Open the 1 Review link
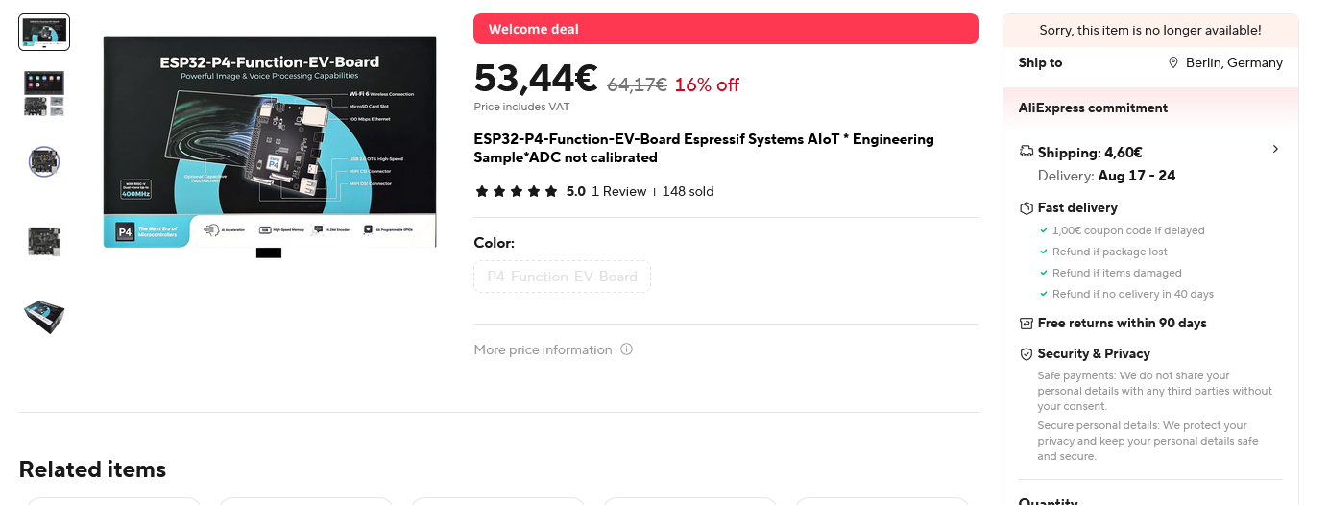1329x505 pixels. click(x=618, y=191)
